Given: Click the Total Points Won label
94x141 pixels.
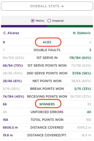Looking at the screenshot, I should (47, 120).
